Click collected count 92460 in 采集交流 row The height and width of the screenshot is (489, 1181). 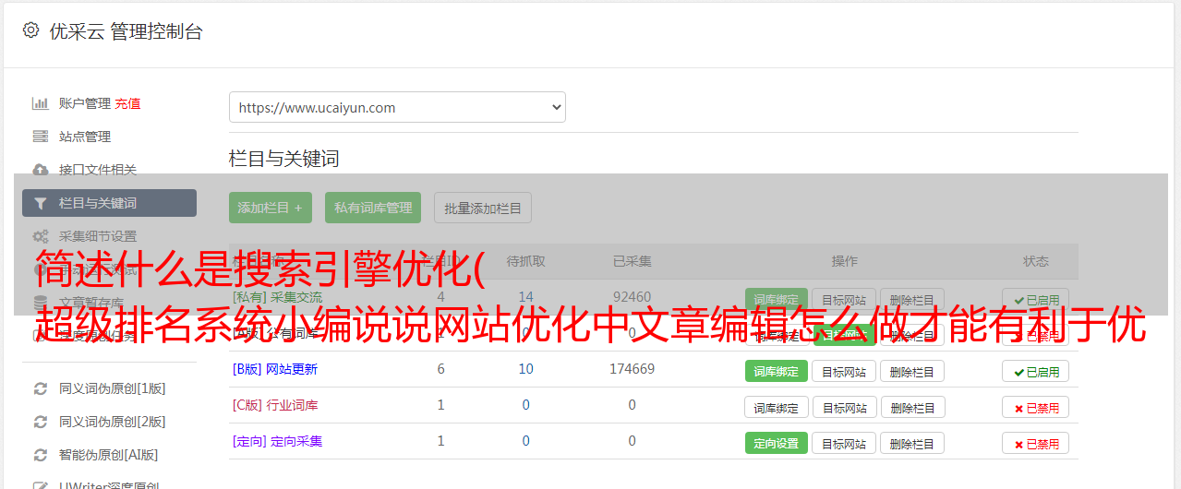coord(633,297)
